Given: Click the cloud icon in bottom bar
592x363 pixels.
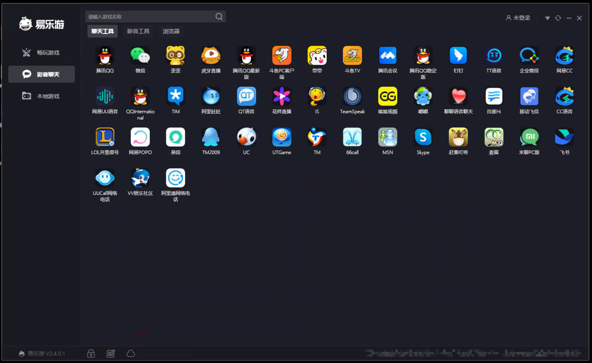Looking at the screenshot, I should coord(131,353).
